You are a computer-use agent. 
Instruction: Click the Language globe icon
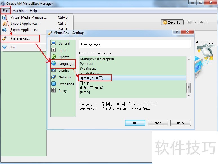coord(54,63)
